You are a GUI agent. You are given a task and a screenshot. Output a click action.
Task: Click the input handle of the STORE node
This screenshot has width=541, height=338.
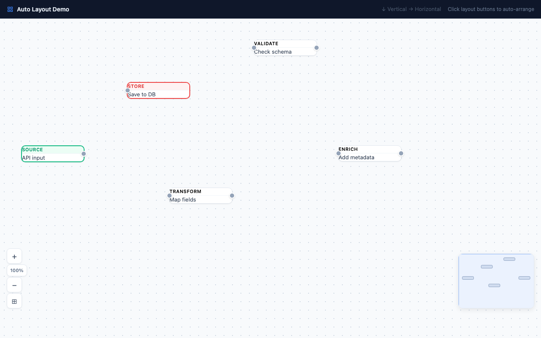click(x=128, y=90)
